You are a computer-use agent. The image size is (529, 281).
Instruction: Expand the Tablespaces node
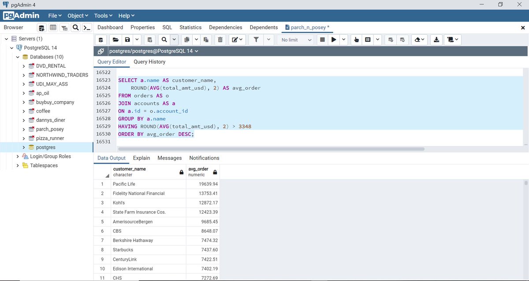18,166
